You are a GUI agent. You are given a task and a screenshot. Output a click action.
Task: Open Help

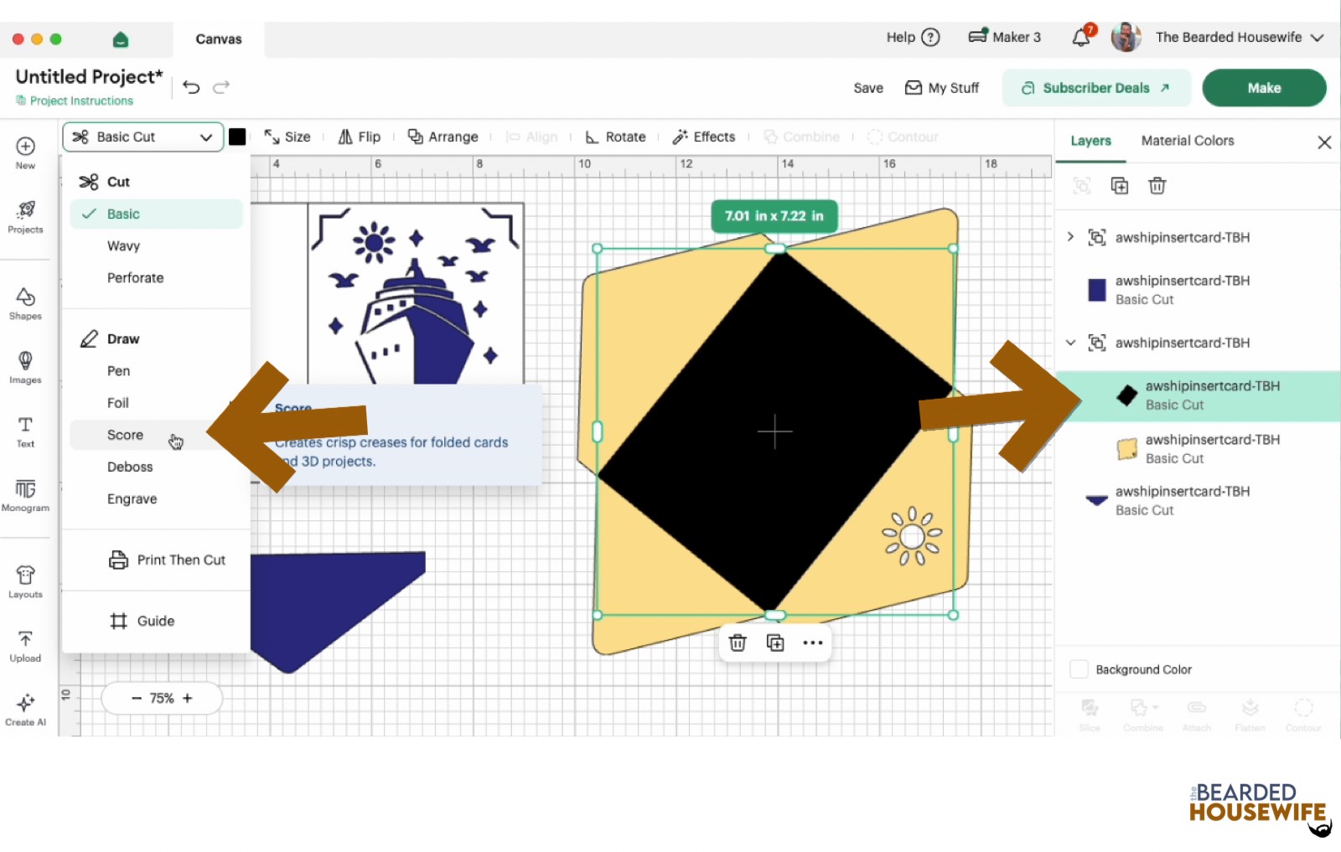[913, 37]
